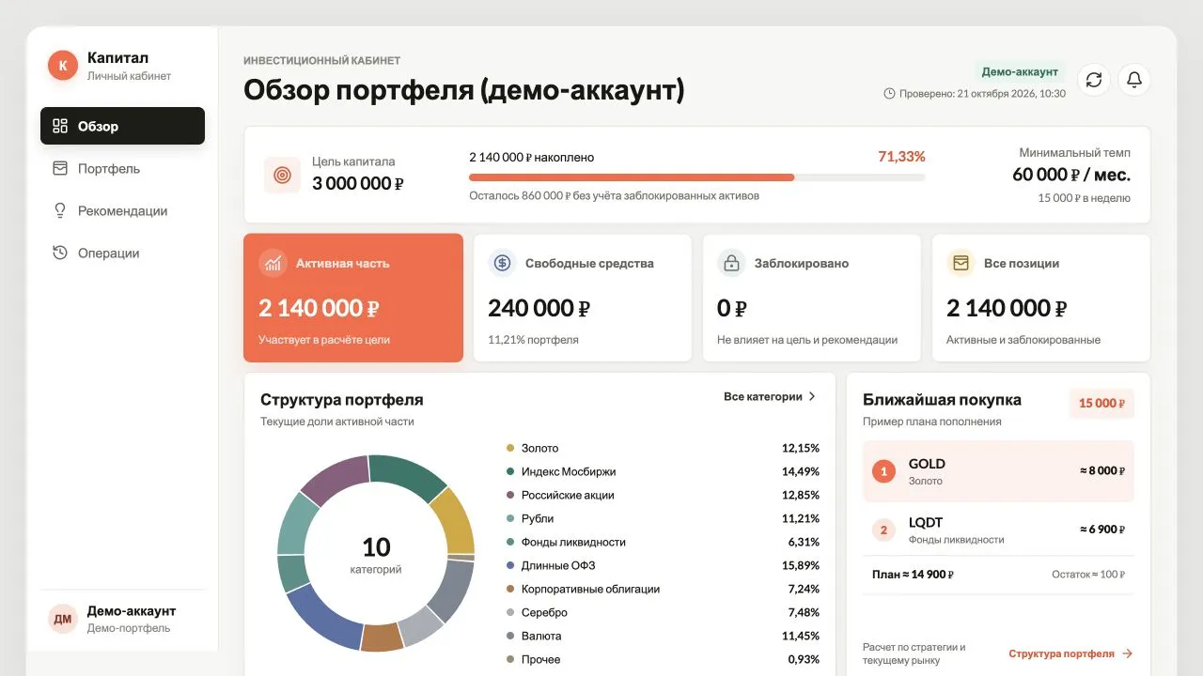Follow the orange Структура портфеля link

1071,653
